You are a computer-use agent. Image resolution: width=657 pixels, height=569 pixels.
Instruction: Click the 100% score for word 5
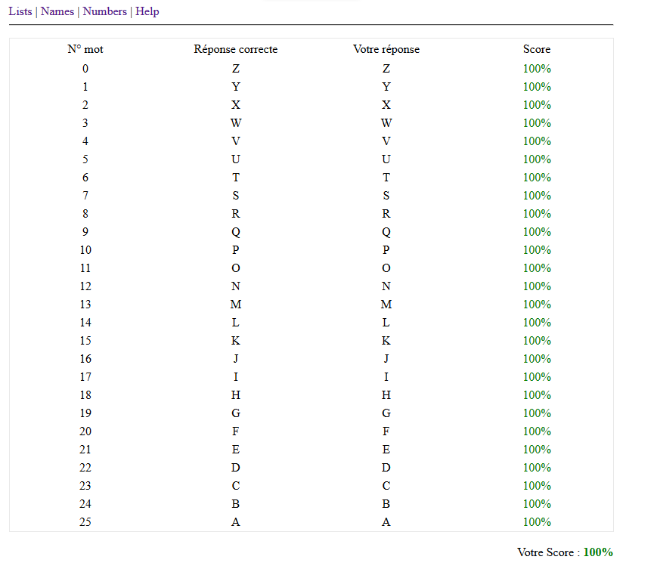(x=537, y=159)
